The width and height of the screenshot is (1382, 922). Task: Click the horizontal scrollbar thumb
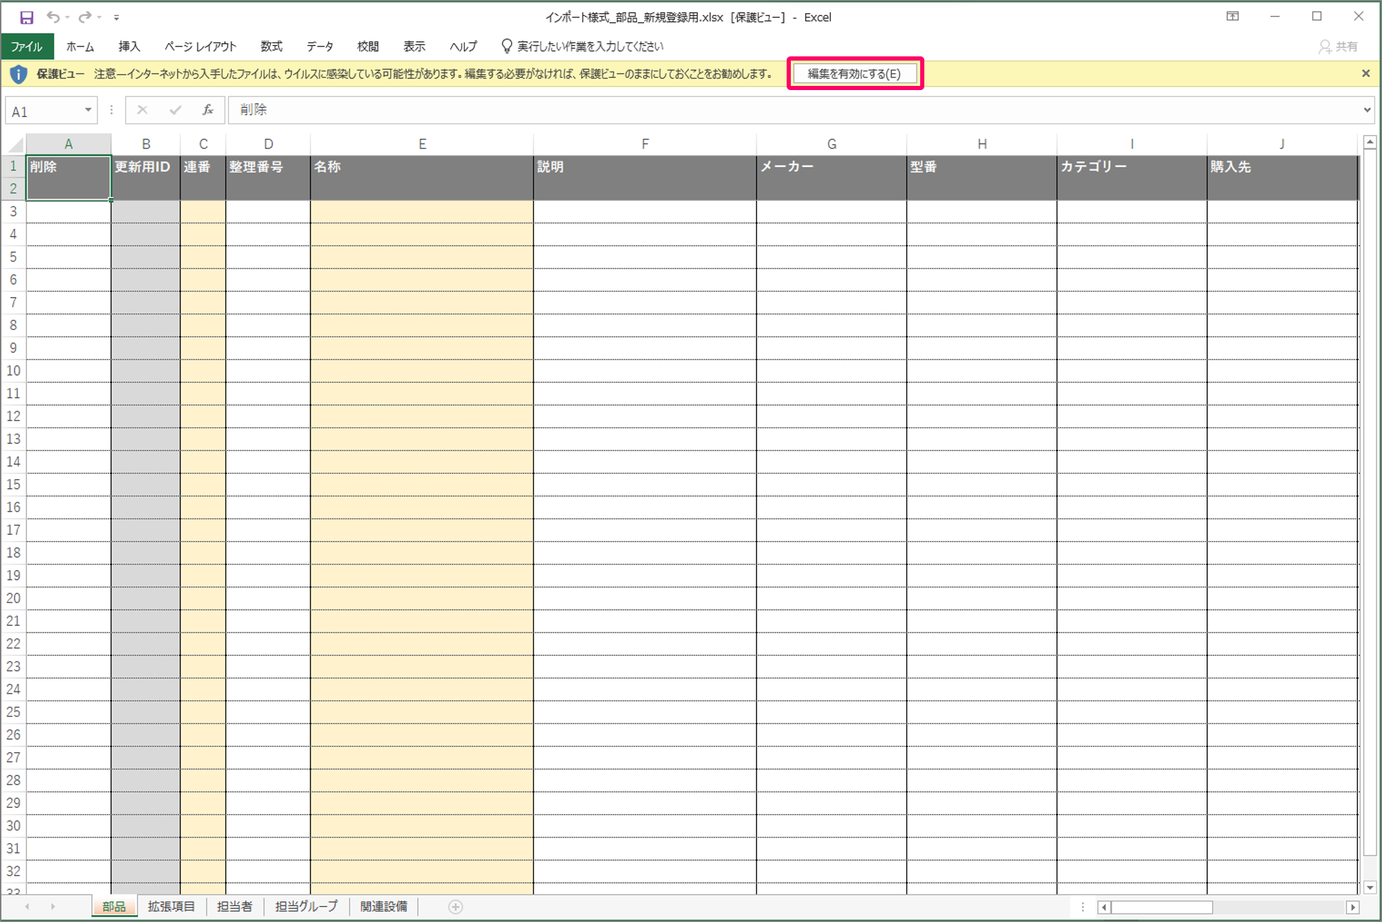click(1162, 907)
